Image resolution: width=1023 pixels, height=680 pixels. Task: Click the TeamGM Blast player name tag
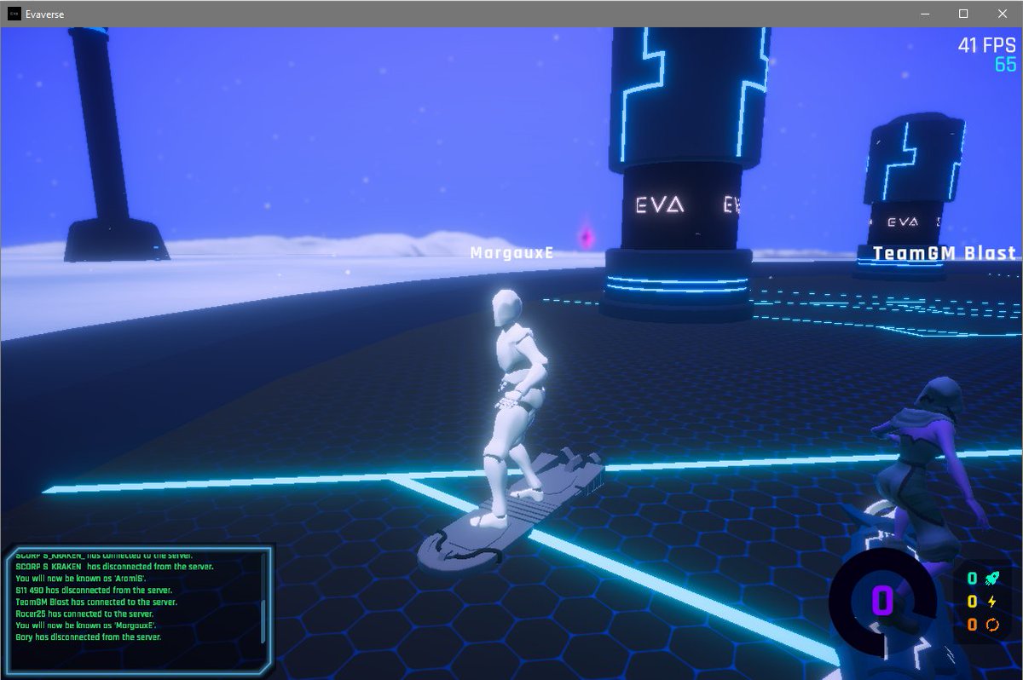point(945,253)
